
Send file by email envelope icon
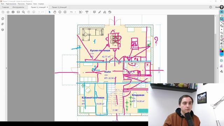point(18,12)
